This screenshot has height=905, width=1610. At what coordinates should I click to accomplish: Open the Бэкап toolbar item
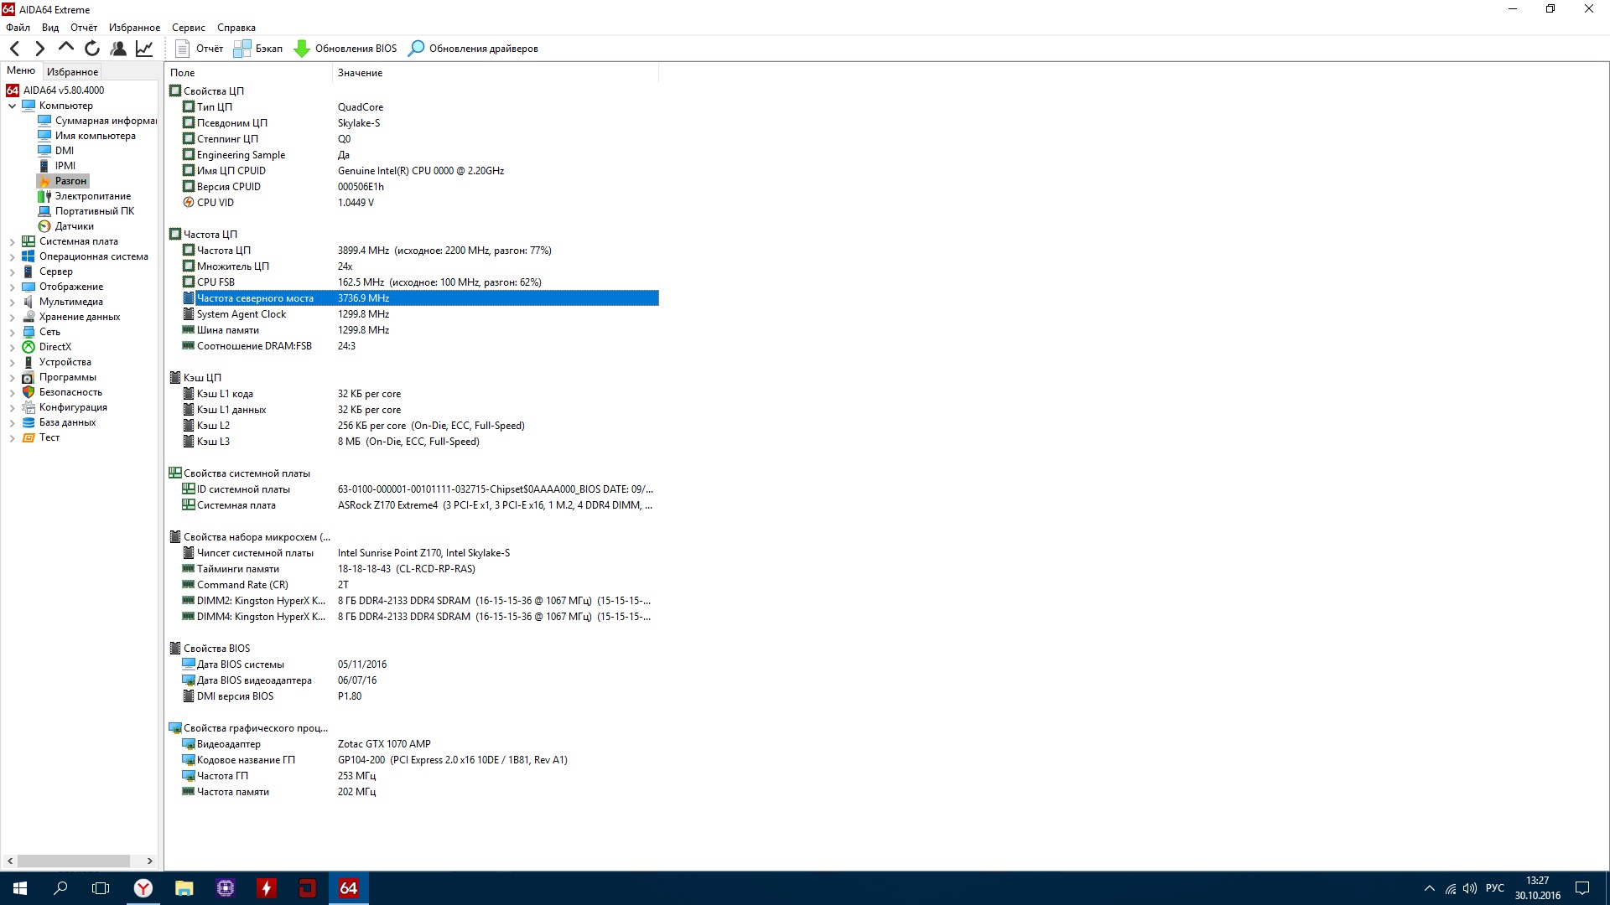[258, 49]
